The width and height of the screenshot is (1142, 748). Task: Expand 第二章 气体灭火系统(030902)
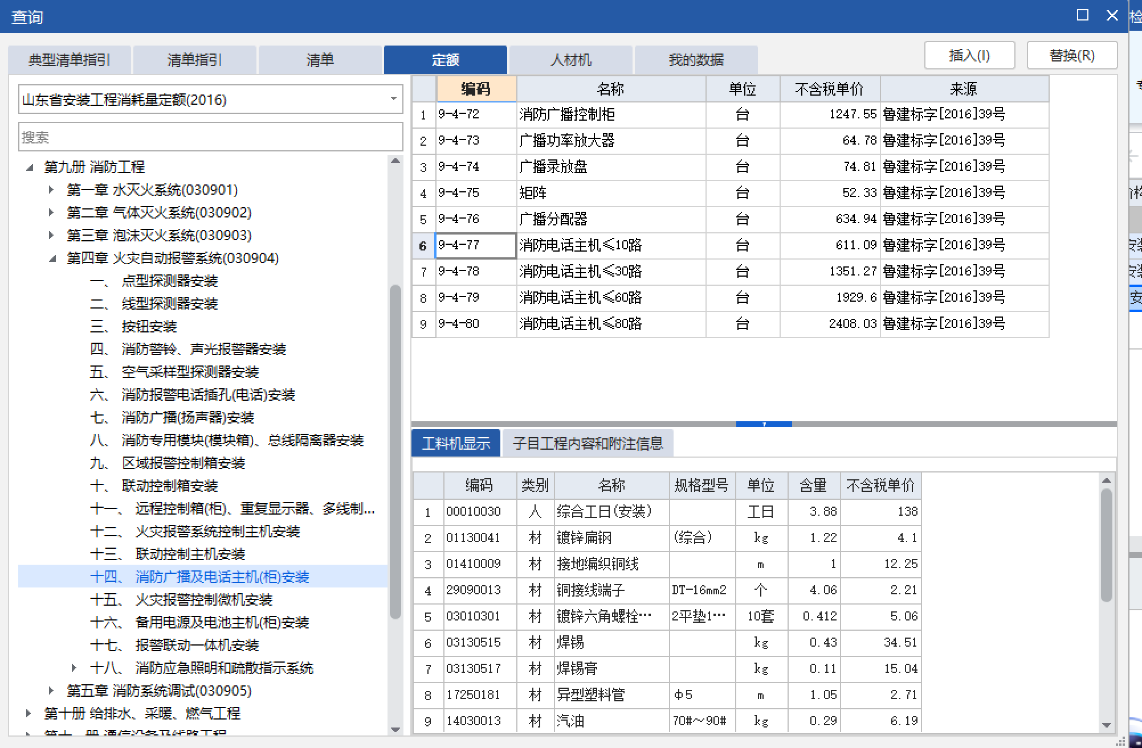coord(50,212)
